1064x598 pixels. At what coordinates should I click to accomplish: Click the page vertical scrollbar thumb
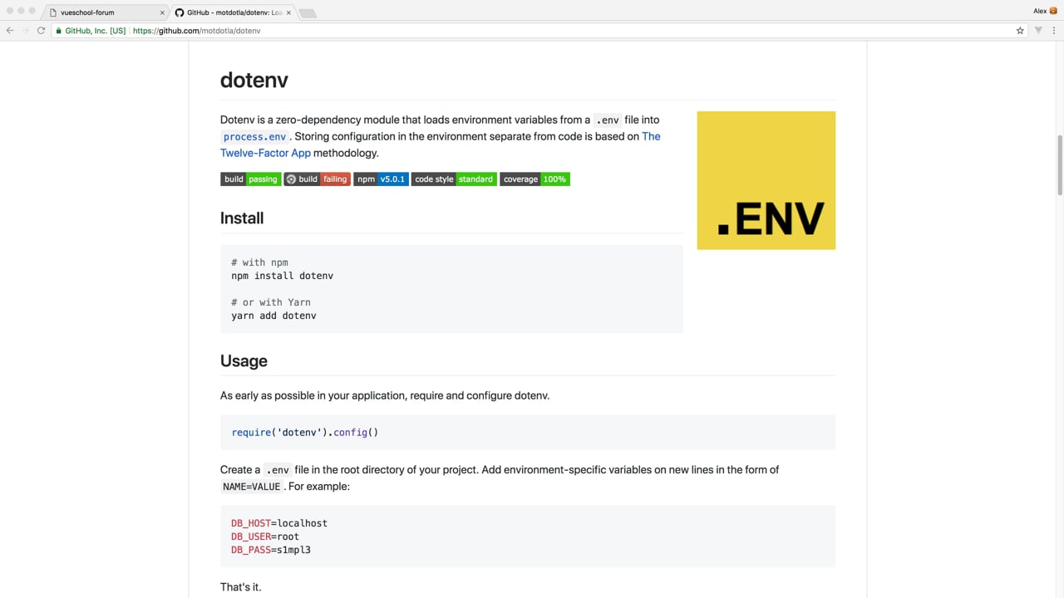1060,165
